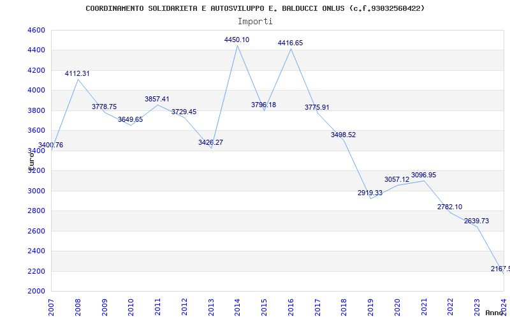
Task: Click the 'Importi' subtitle
Action: [255, 22]
